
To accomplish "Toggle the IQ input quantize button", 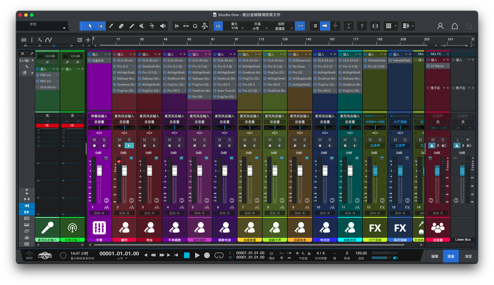I will click(218, 26).
